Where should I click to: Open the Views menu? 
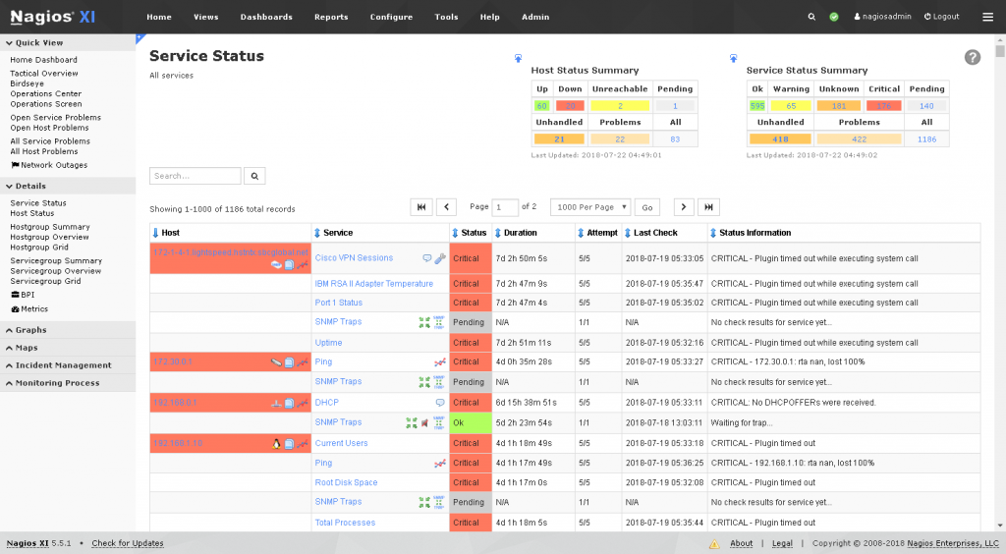pyautogui.click(x=206, y=17)
